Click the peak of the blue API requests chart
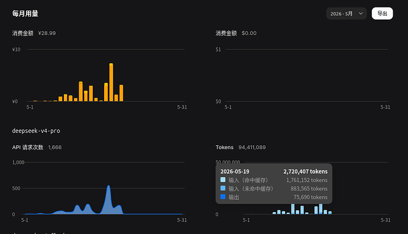 click(109, 186)
